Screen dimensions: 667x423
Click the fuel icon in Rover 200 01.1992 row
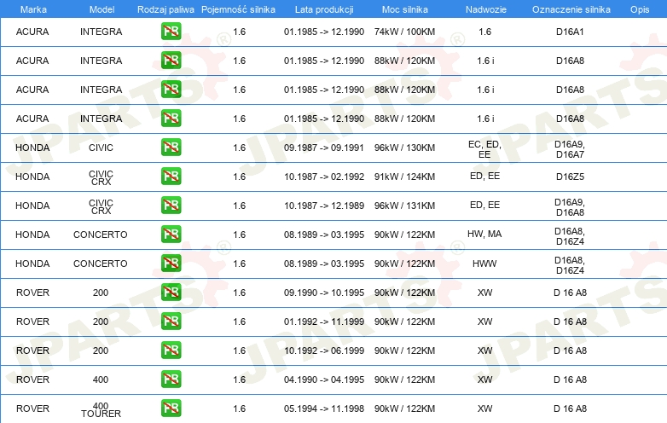171,322
